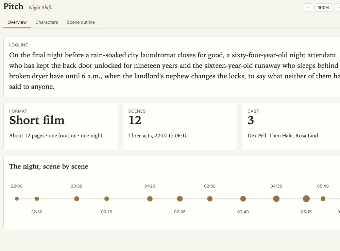This screenshot has height=251, width=340.
Task: Click 'The night, scene by scene' heading
Action: pyautogui.click(x=49, y=167)
